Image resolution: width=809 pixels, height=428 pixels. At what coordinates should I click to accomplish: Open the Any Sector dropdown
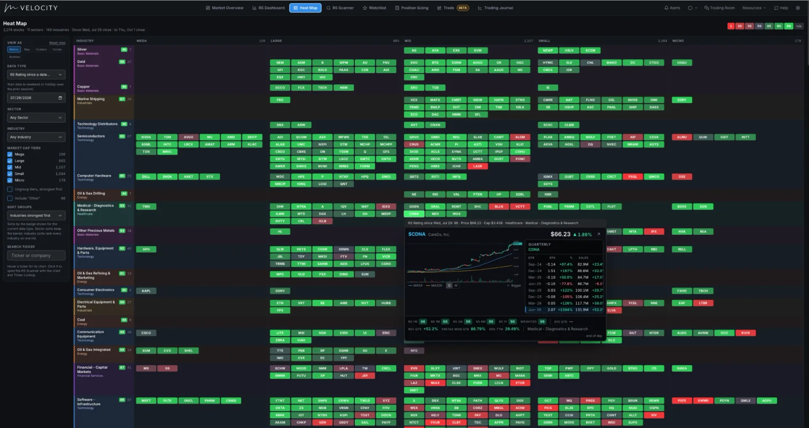(x=36, y=118)
